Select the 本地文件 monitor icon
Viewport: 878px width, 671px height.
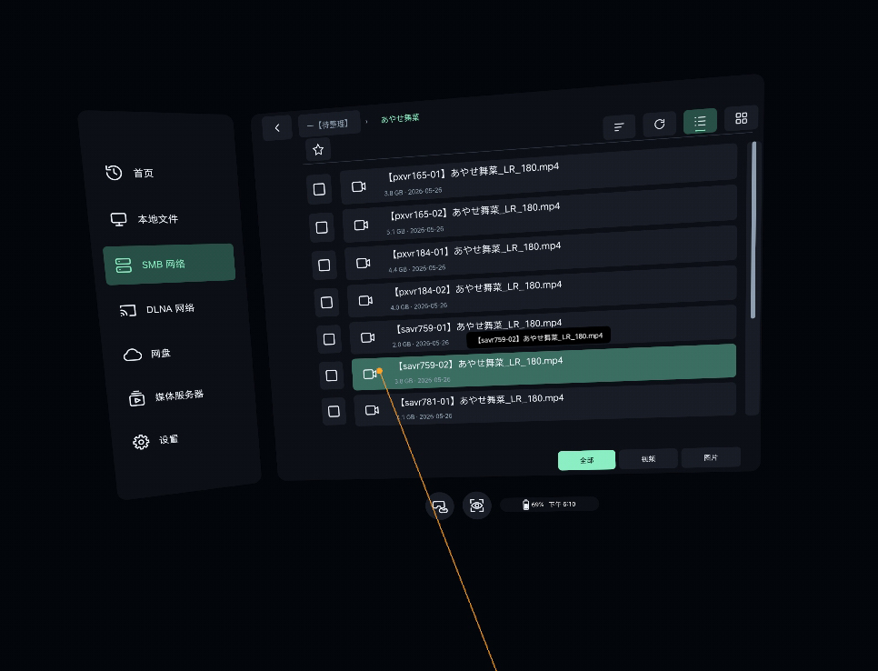coord(118,219)
